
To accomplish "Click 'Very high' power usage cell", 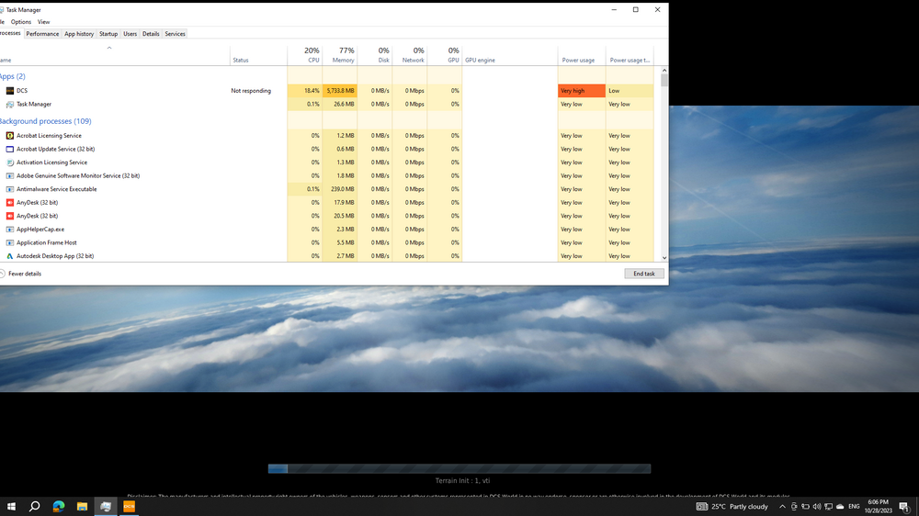I will click(x=582, y=91).
